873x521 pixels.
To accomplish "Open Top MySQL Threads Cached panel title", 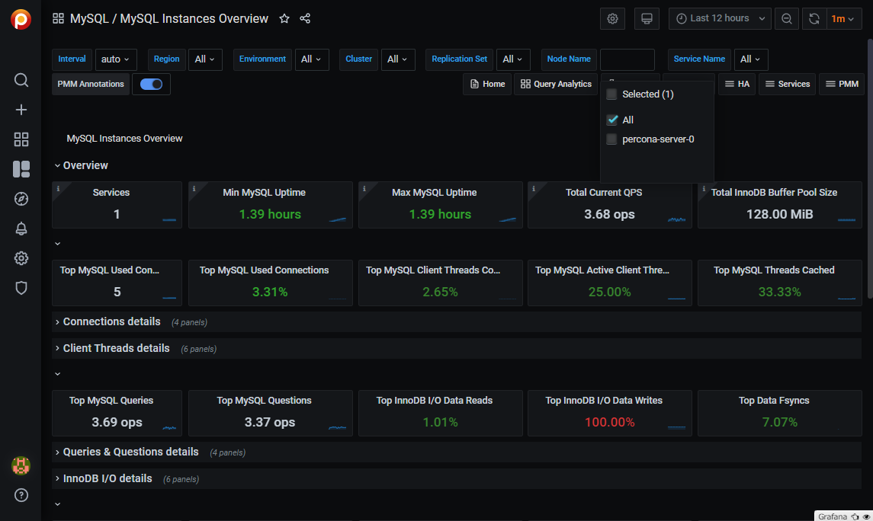I will coord(774,270).
